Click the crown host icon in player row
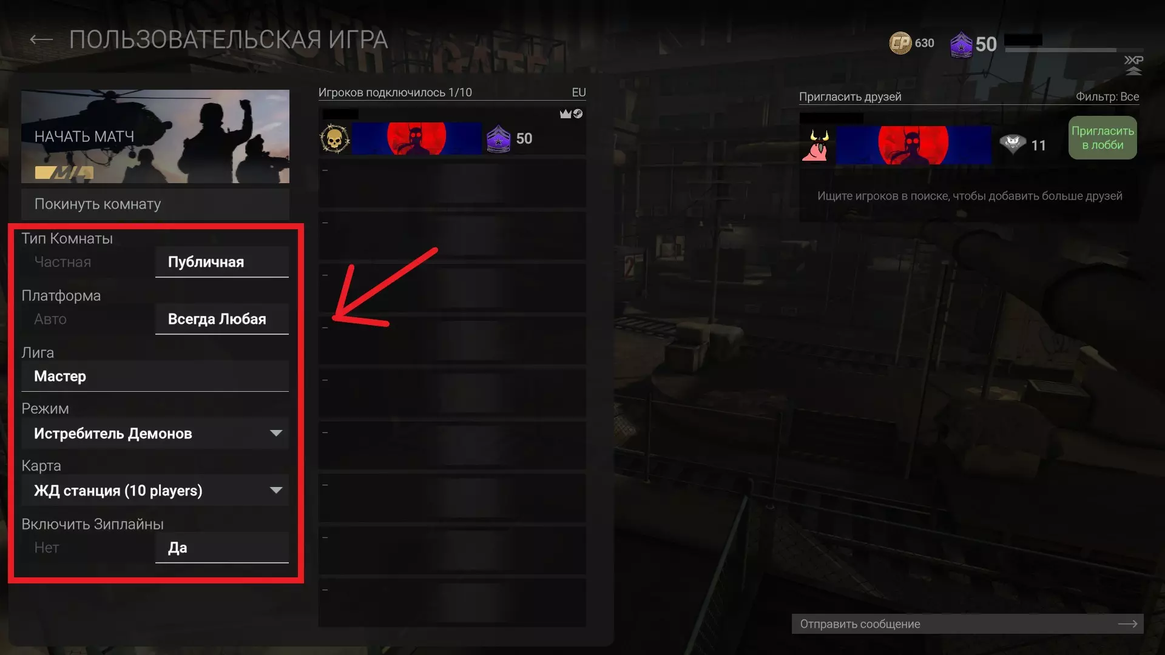Image resolution: width=1165 pixels, height=655 pixels. tap(566, 114)
